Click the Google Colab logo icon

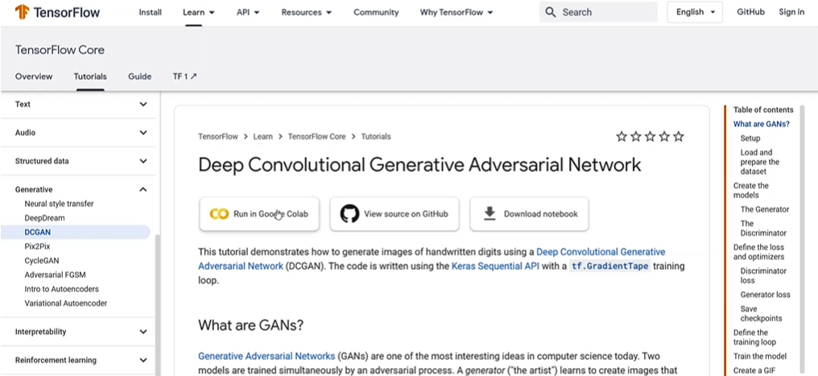pos(219,214)
